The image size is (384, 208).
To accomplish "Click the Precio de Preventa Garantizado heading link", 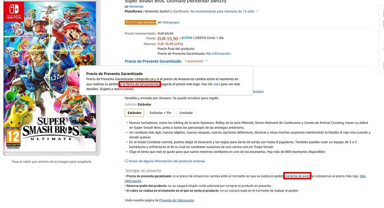I will click(153, 61).
